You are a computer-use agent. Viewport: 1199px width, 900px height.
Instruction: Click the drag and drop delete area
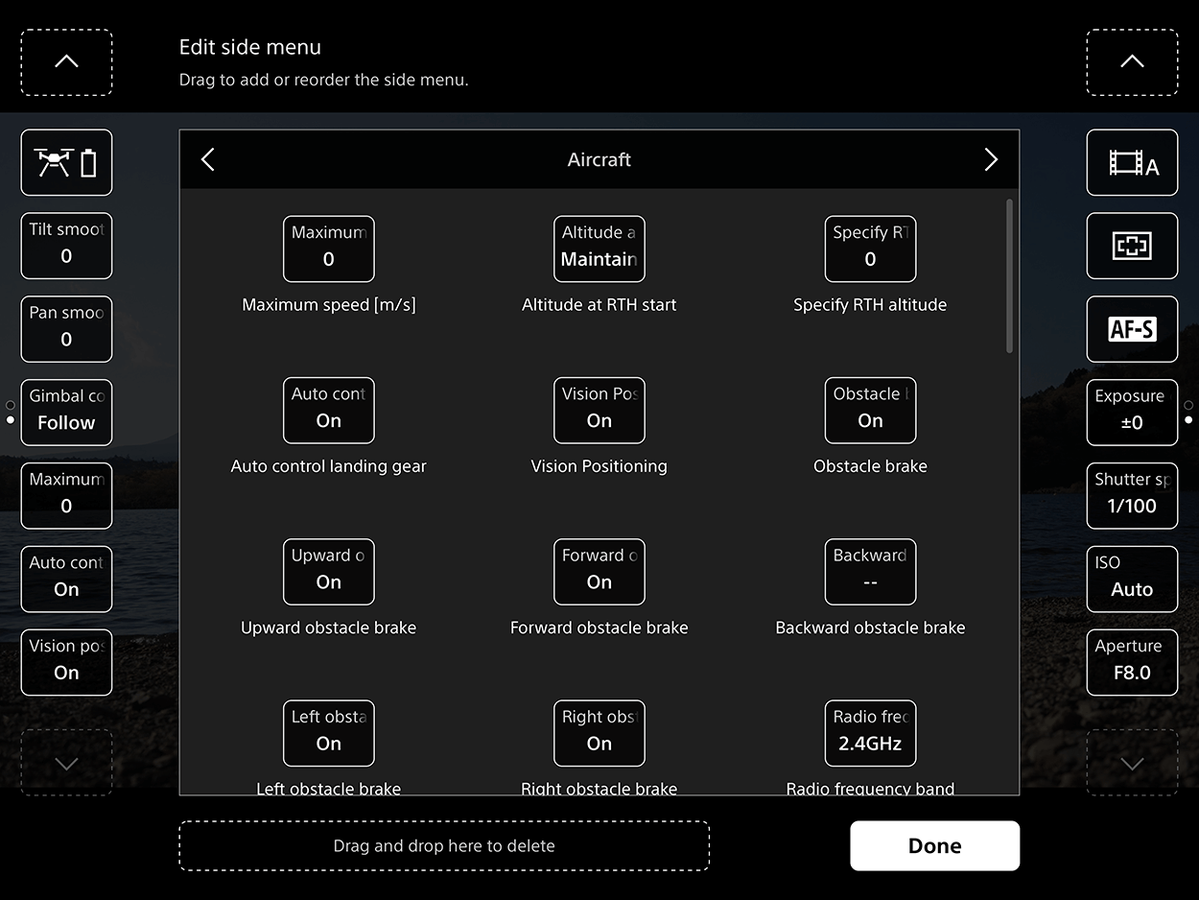(x=444, y=845)
